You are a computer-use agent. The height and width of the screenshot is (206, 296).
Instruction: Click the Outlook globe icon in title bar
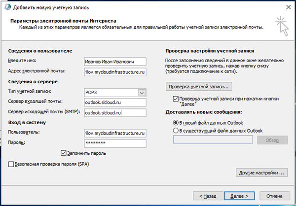(7, 7)
